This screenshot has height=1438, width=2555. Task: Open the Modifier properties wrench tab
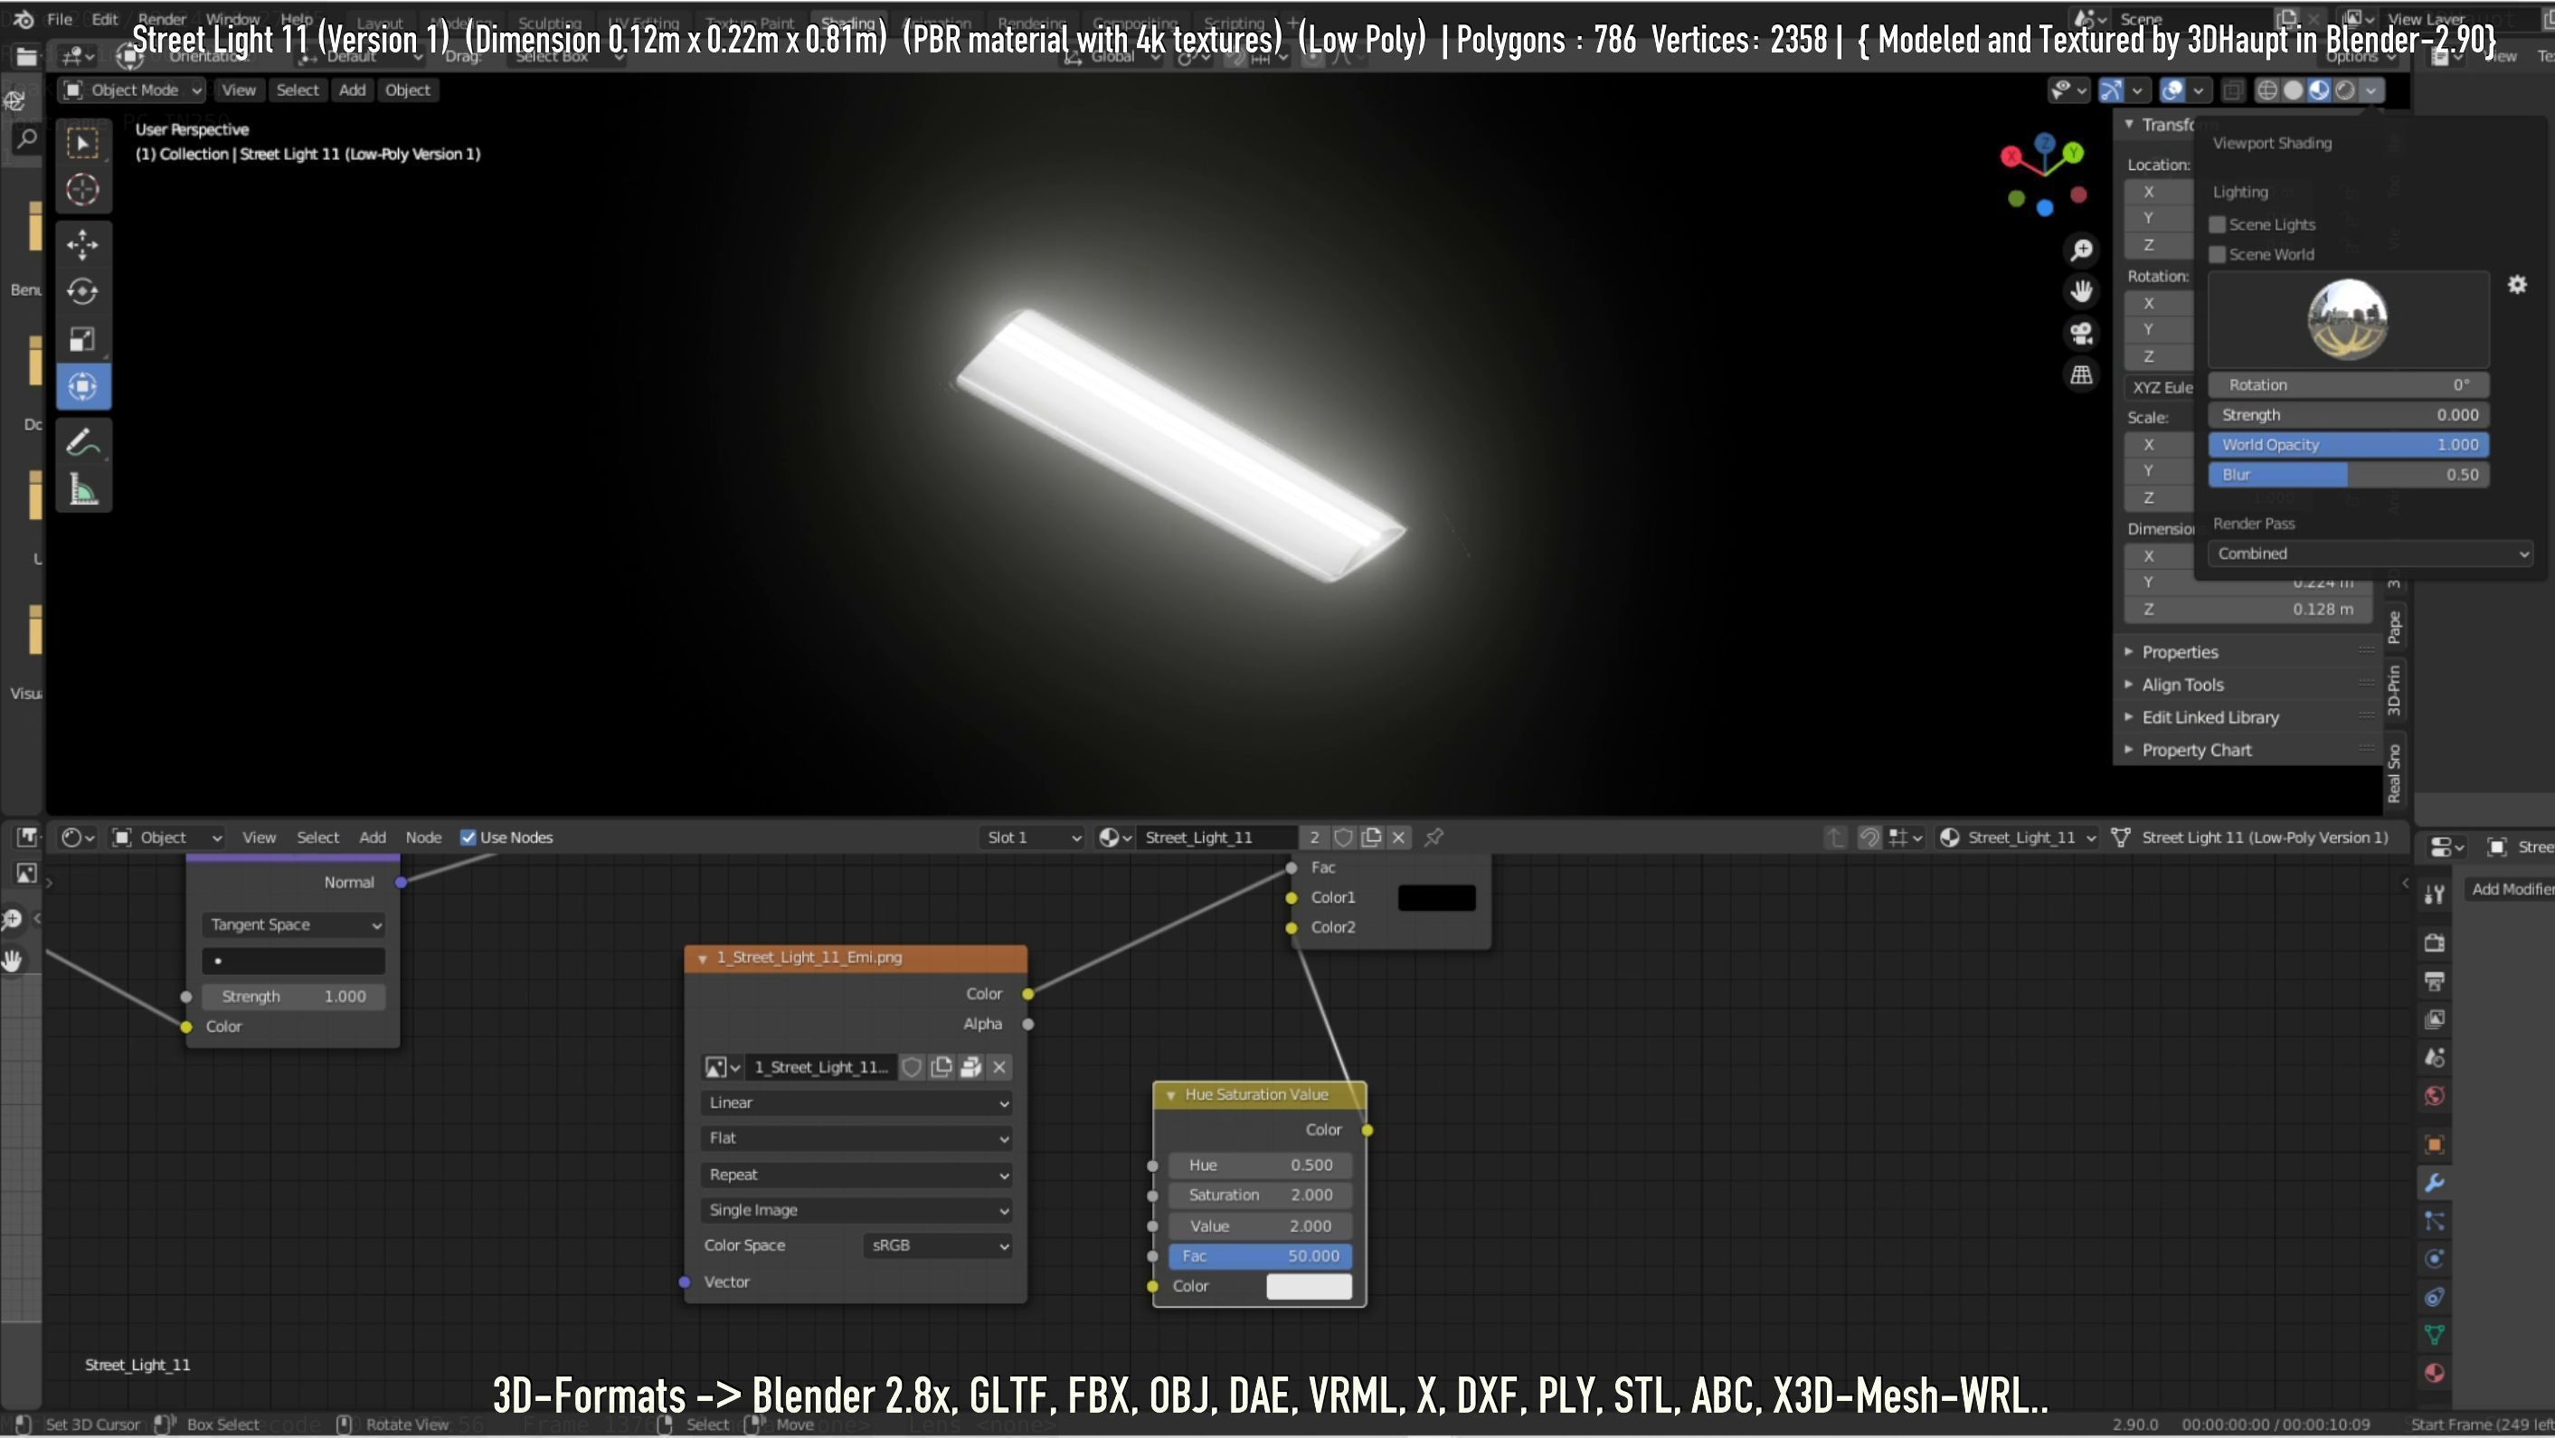click(x=2434, y=1182)
